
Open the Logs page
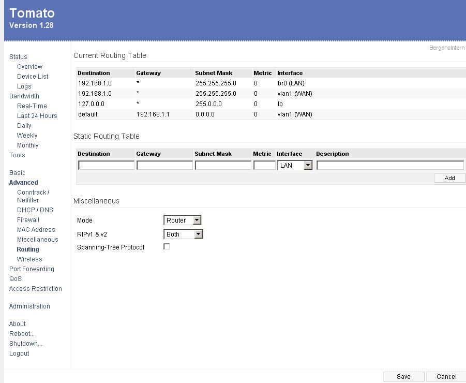click(x=24, y=86)
